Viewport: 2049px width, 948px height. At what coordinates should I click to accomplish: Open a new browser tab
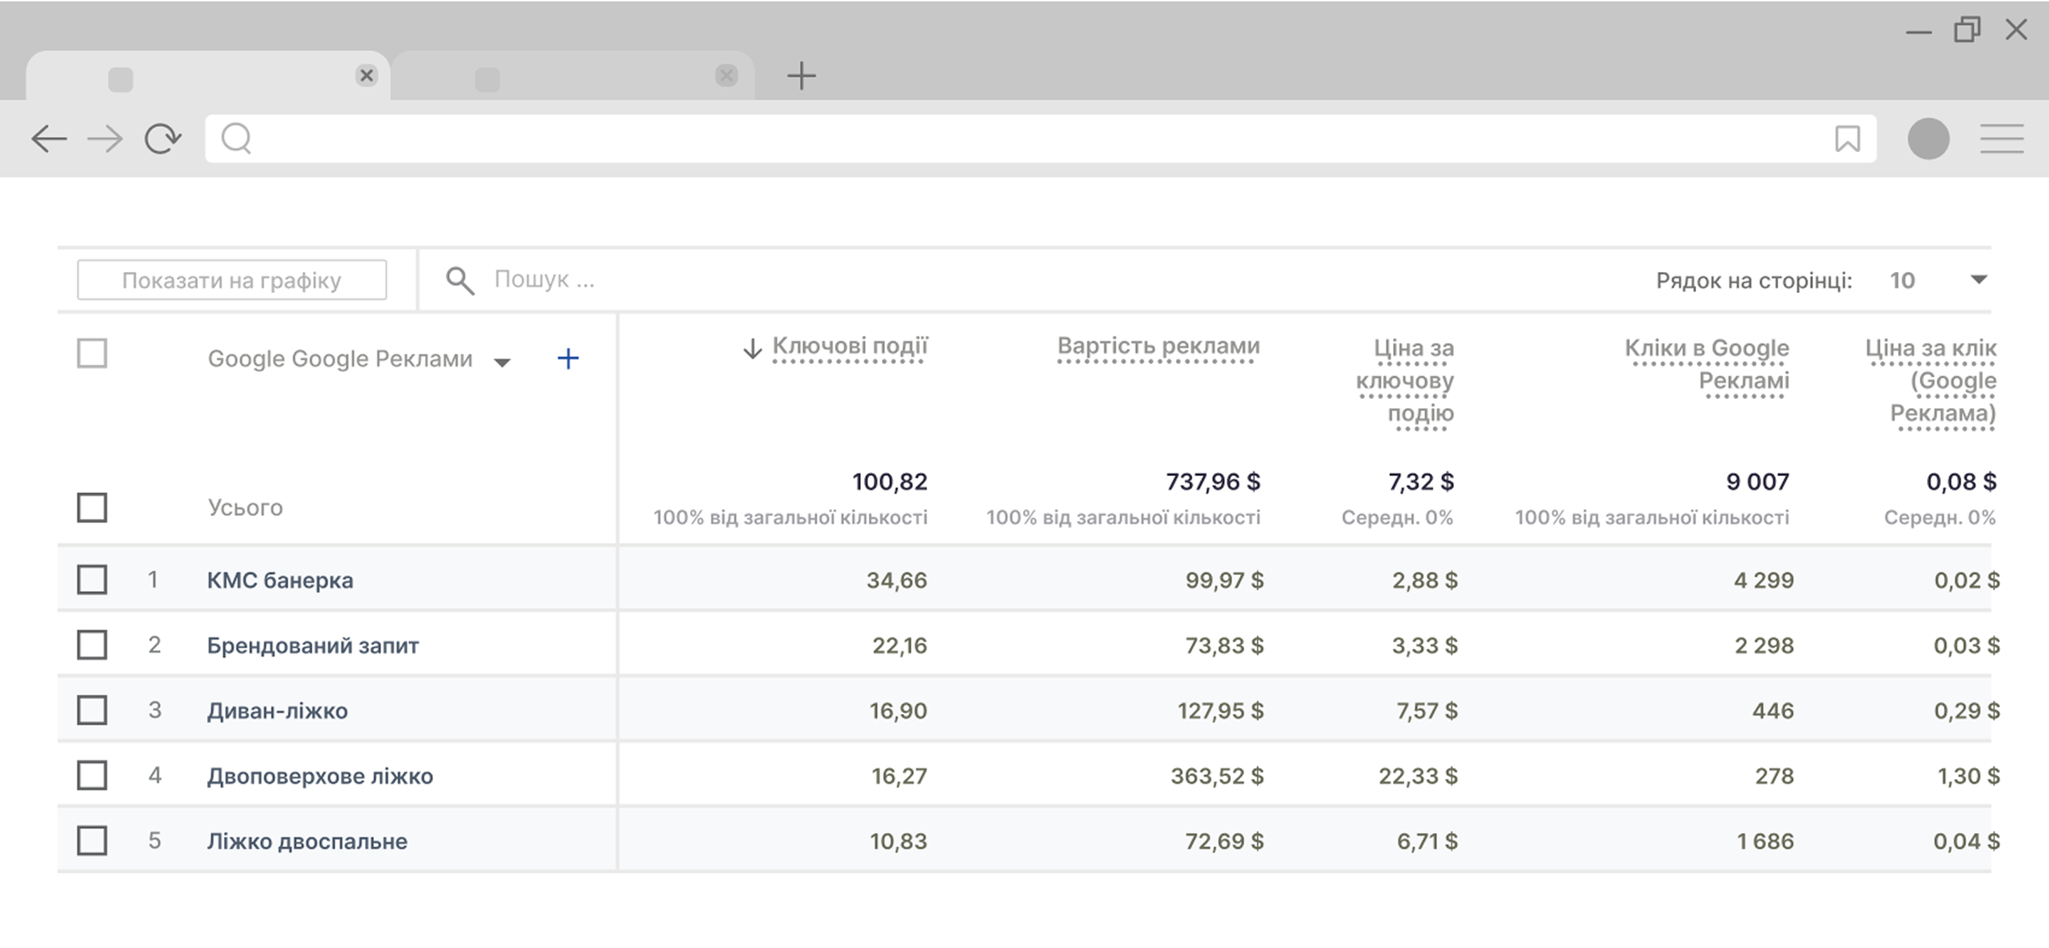(802, 76)
